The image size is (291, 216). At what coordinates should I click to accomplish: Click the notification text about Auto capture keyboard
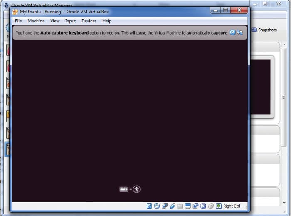pyautogui.click(x=121, y=33)
